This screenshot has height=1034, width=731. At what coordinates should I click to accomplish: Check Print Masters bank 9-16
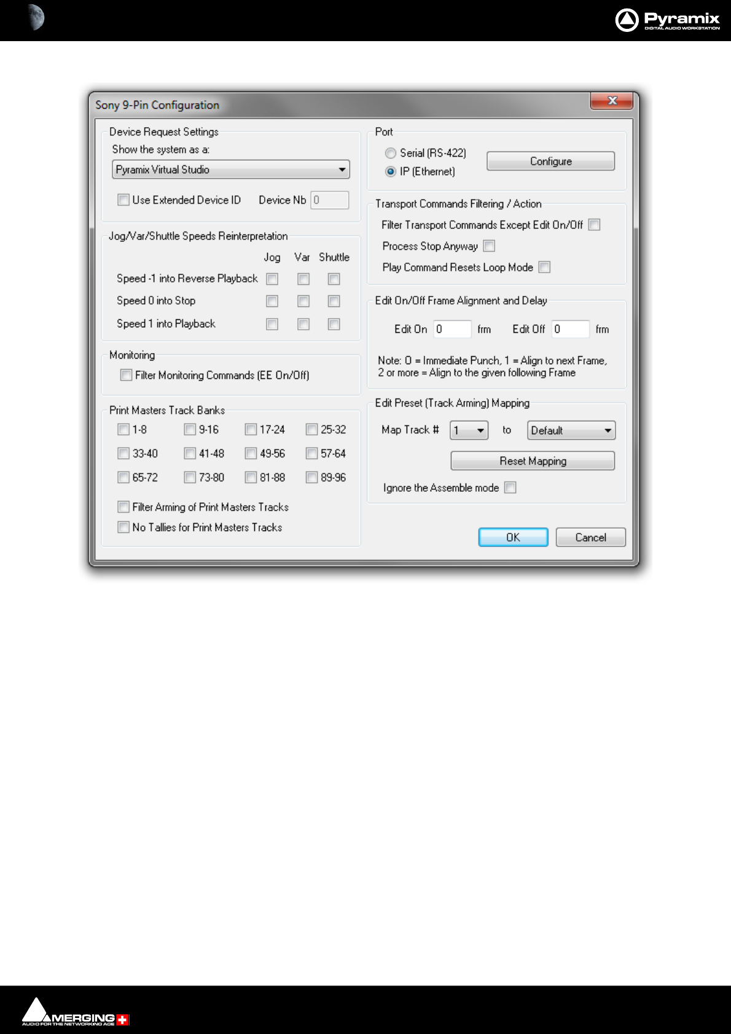190,429
